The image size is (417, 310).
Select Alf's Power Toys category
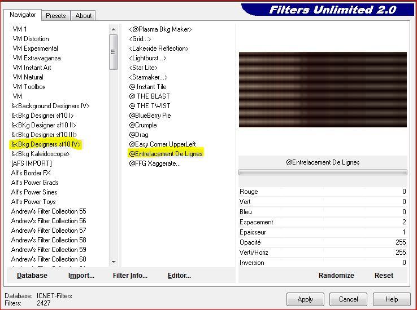[33, 202]
